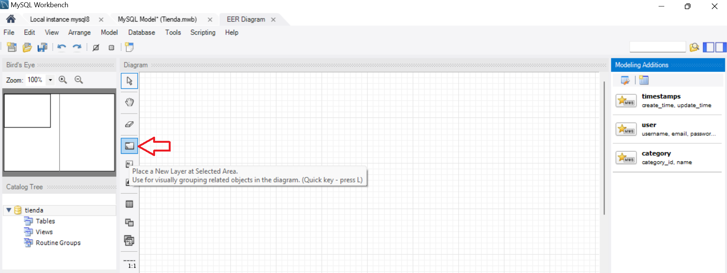
Task: Click Modeling Additions table template icon
Action: 644,80
